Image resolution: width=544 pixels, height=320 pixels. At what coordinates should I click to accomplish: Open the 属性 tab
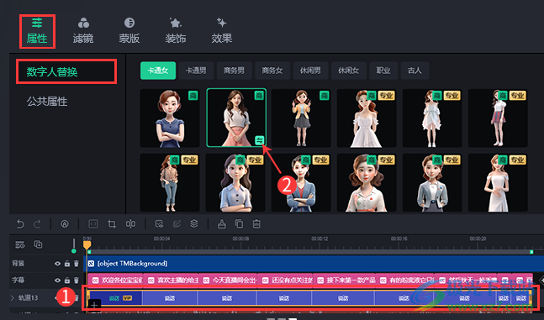point(37,31)
